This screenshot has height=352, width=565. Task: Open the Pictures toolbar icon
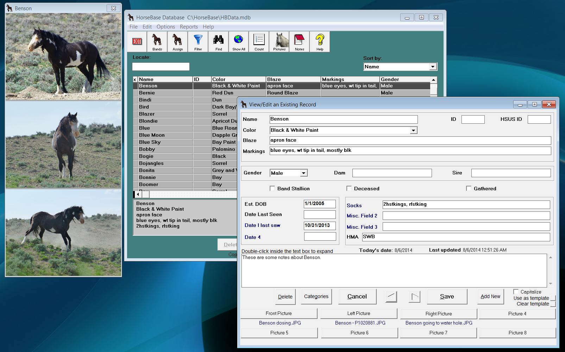point(280,42)
